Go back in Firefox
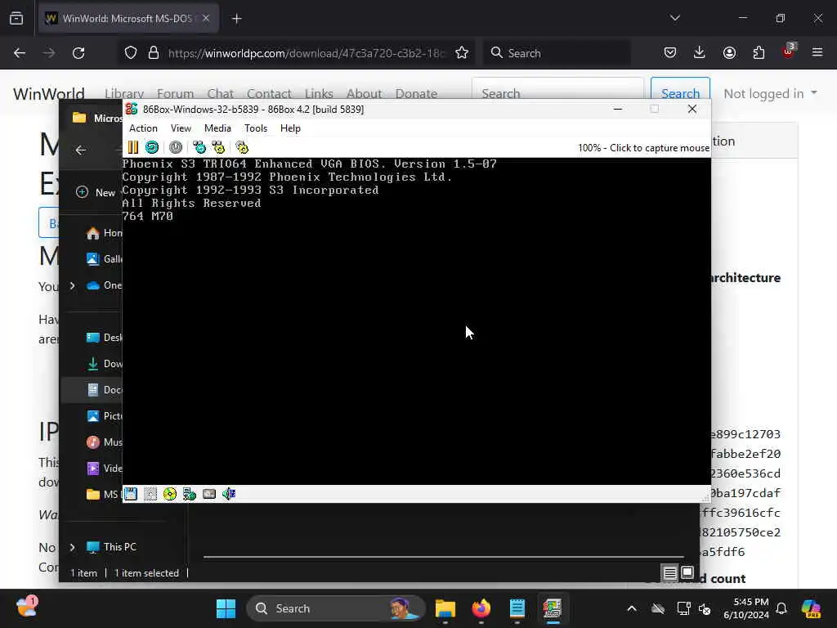Viewport: 837px width, 628px height. click(x=20, y=53)
